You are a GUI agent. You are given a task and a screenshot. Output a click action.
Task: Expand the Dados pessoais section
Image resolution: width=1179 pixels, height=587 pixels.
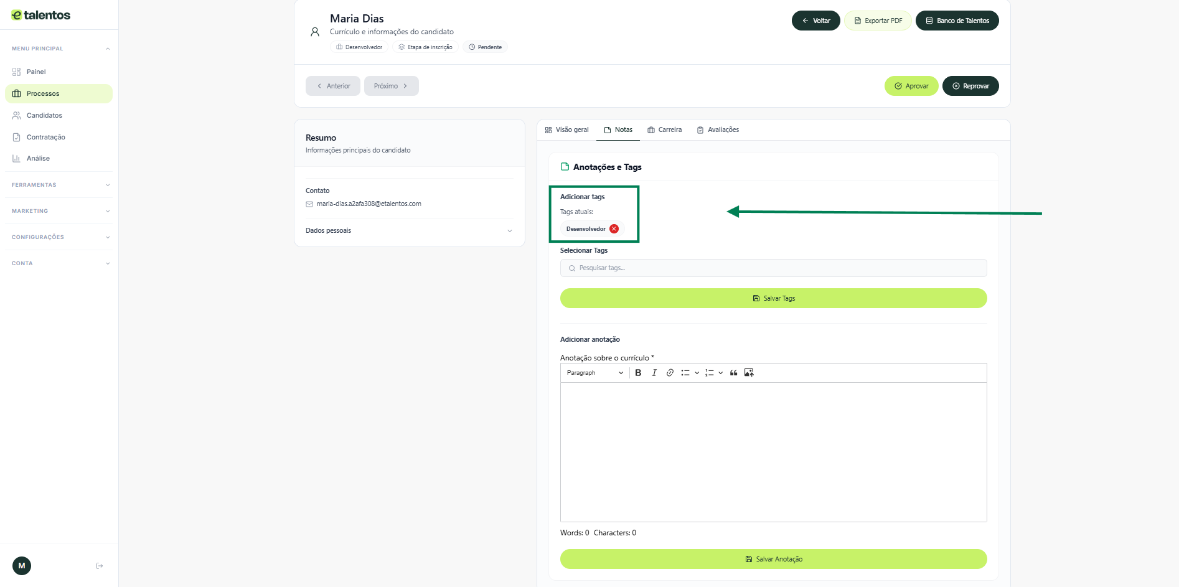(409, 231)
